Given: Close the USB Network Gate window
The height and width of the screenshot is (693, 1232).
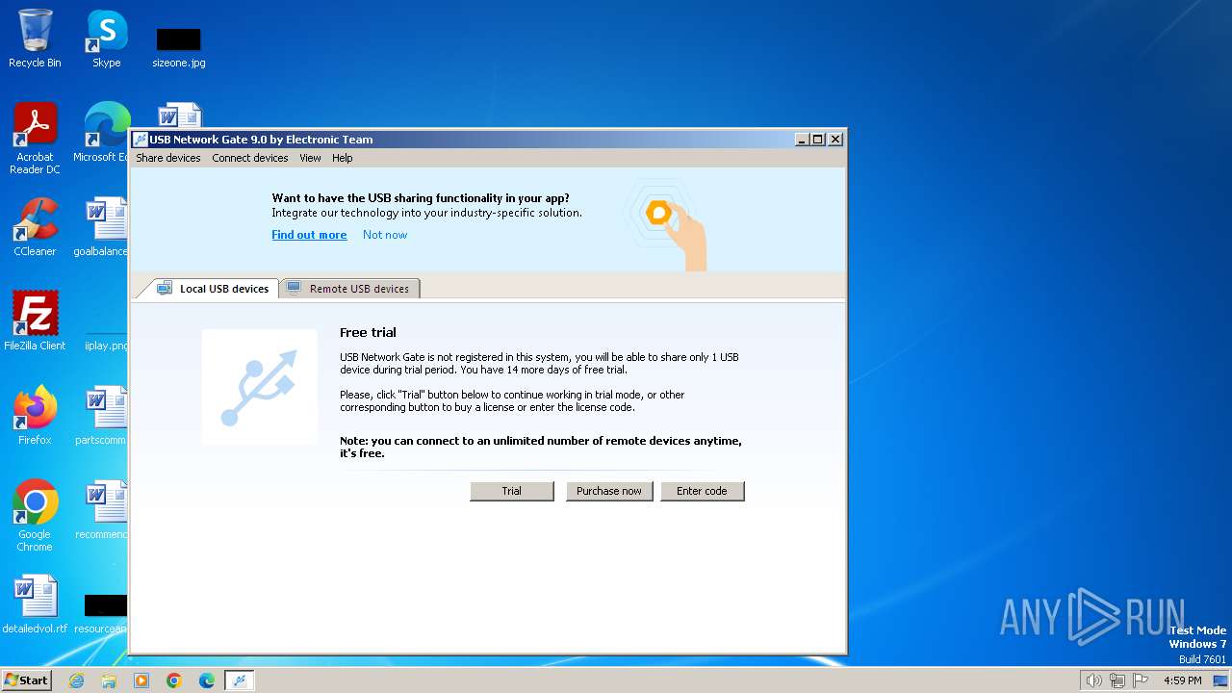Looking at the screenshot, I should click(x=835, y=140).
